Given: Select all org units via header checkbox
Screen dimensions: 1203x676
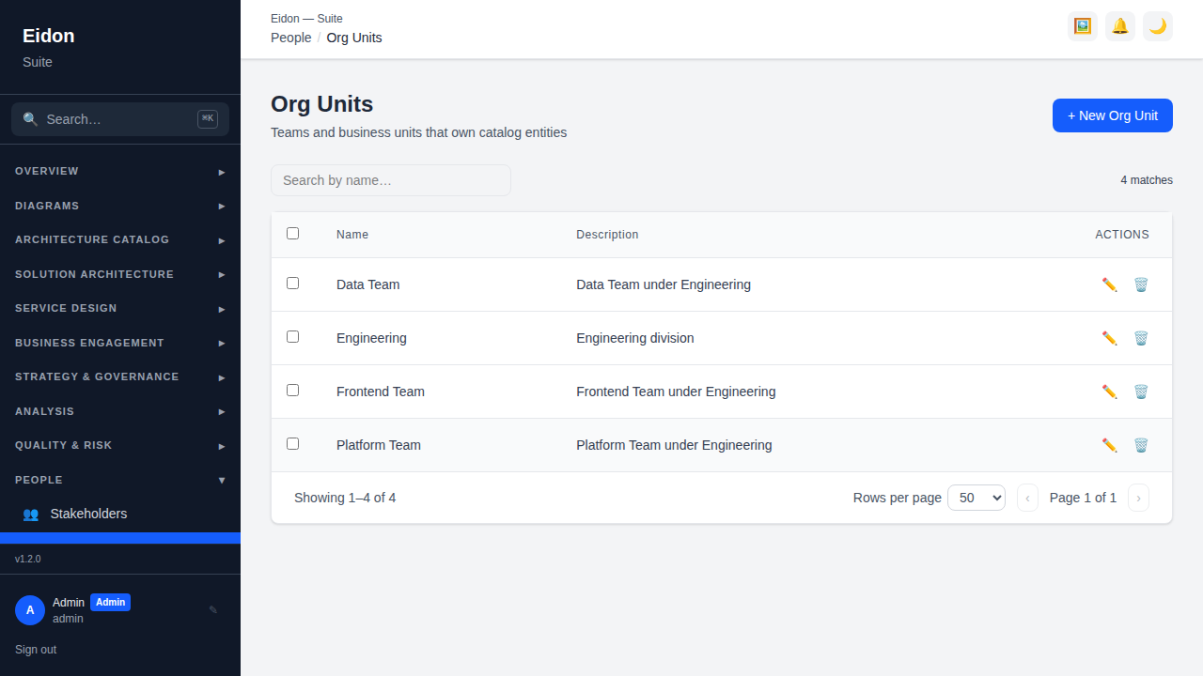Looking at the screenshot, I should pos(292,233).
